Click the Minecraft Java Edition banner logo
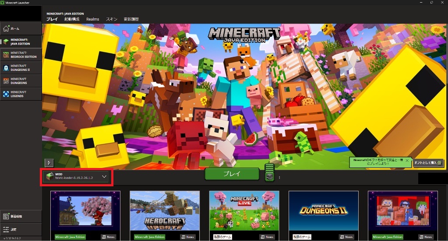This screenshot has width=448, height=241. [x=244, y=35]
